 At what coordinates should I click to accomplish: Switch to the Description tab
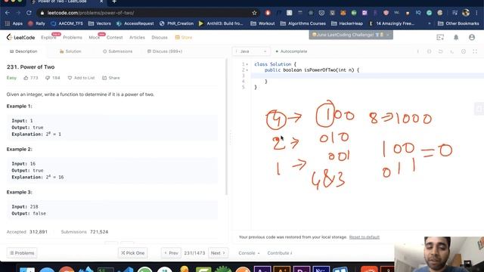click(x=23, y=51)
